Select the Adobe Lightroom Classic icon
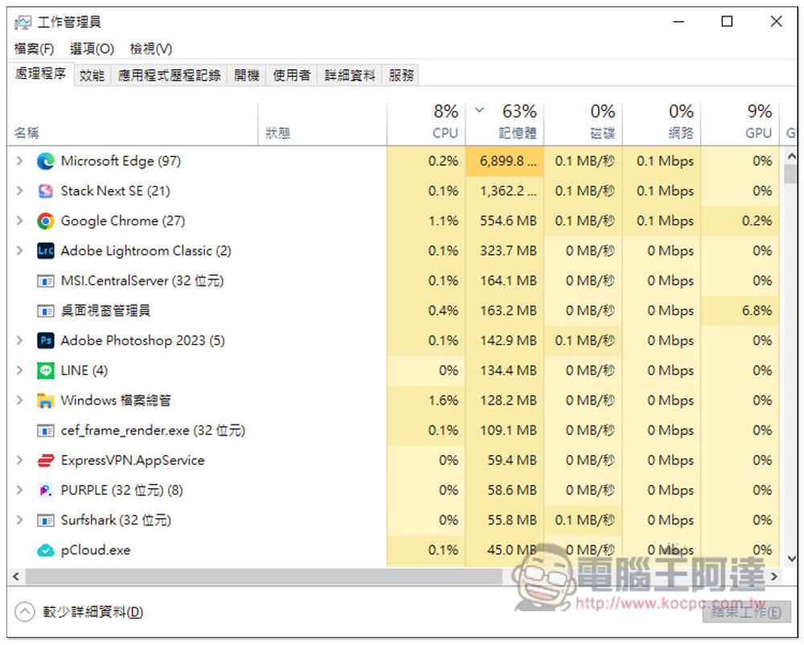Screen dimensions: 804x645 pyautogui.click(x=46, y=251)
